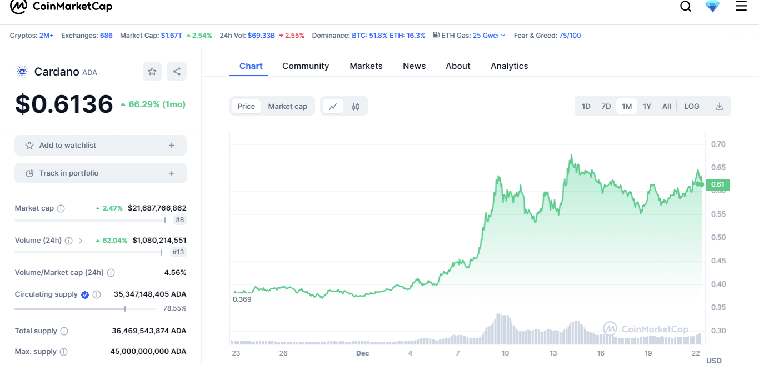Click the Market cap info icon
The height and width of the screenshot is (365, 759).
61,208
